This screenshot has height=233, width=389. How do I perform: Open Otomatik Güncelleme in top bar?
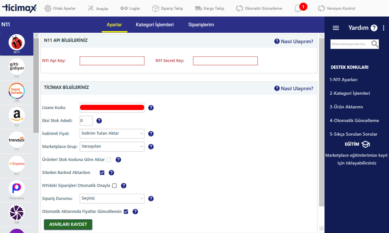(259, 8)
